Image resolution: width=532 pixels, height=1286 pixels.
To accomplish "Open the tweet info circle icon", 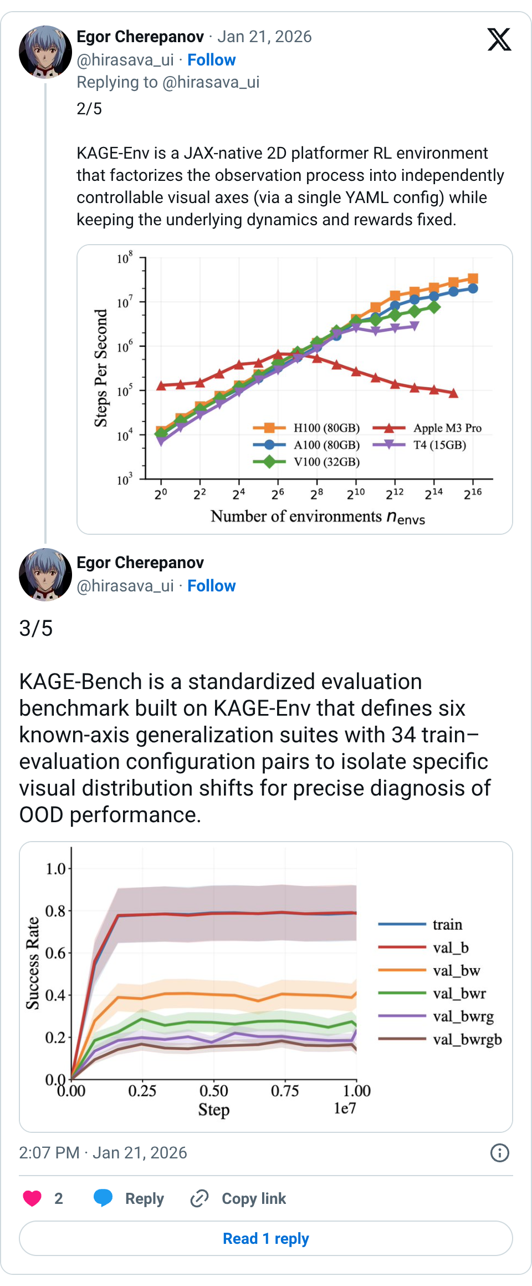I will point(499,1153).
